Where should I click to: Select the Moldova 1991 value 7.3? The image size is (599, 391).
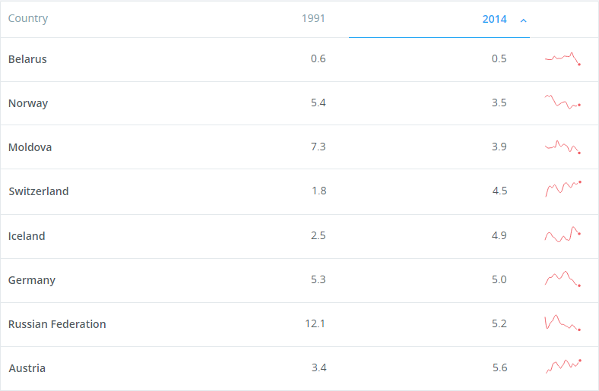tap(318, 147)
